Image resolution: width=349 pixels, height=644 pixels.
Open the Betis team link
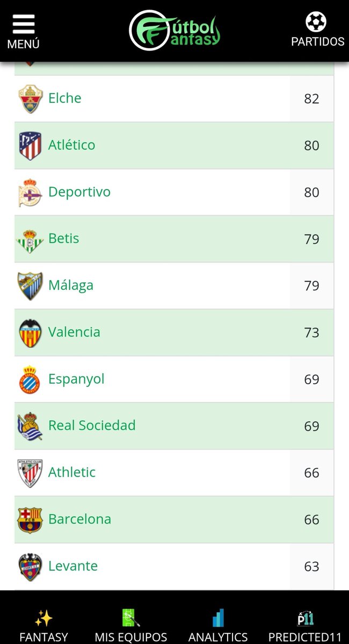click(x=63, y=238)
